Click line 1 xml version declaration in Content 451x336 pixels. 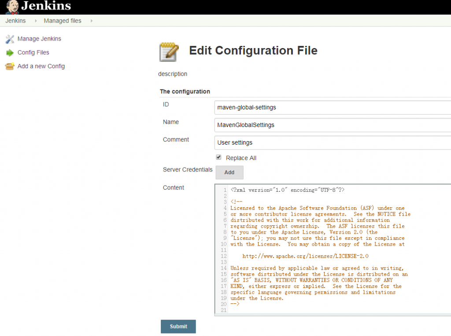[x=287, y=190]
